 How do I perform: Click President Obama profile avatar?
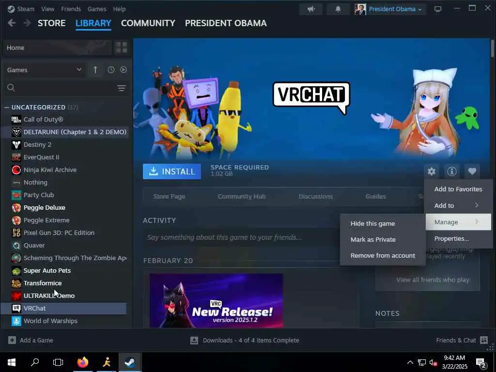click(x=360, y=9)
